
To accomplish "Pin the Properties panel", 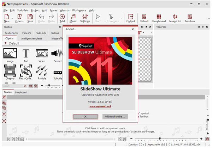I will tap(203, 27).
